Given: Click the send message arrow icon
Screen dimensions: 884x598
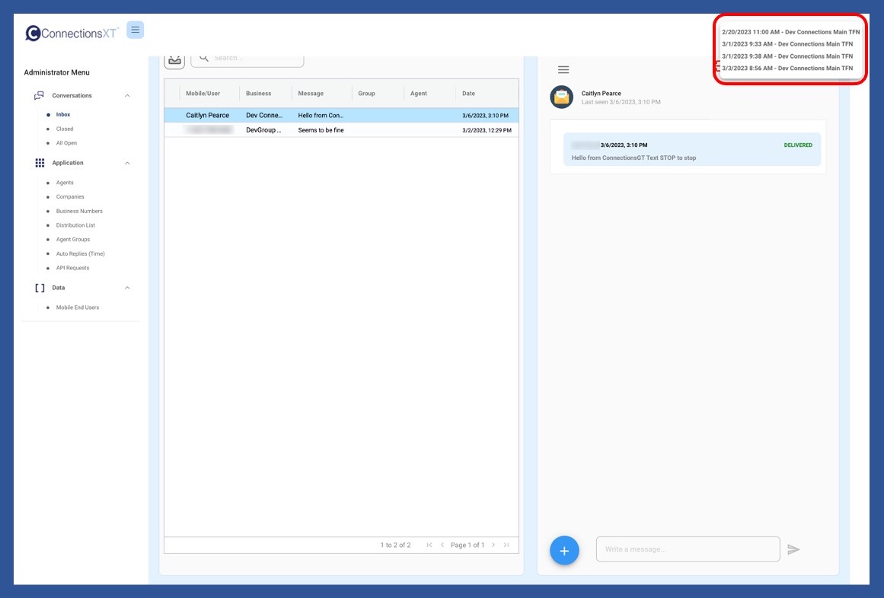Looking at the screenshot, I should pos(793,549).
